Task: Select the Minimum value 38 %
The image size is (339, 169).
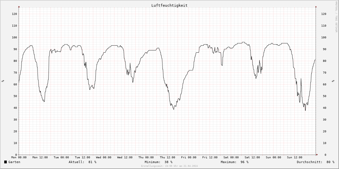Action: 168,162
